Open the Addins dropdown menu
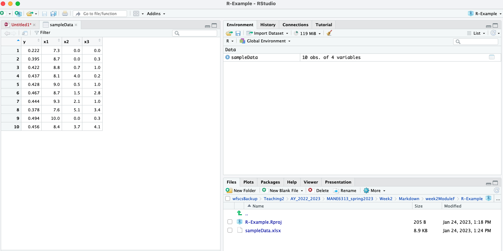Viewport: 503px width, 251px height. (155, 14)
